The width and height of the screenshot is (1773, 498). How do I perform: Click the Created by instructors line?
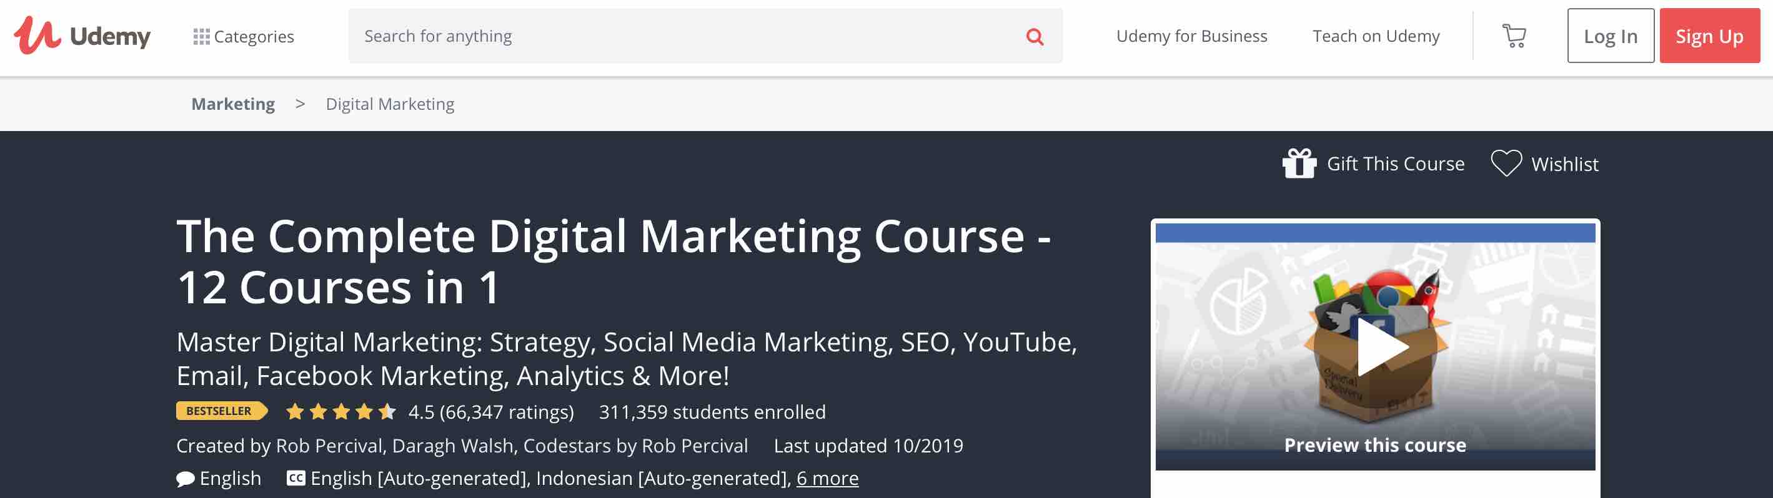click(462, 446)
